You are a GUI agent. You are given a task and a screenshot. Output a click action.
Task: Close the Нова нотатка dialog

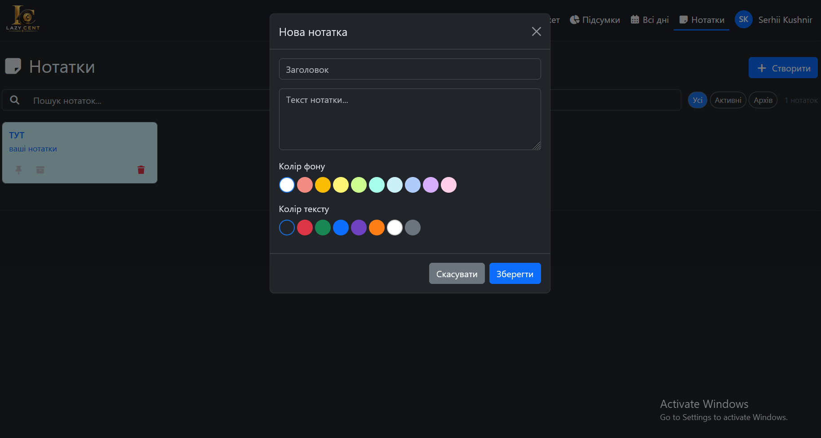[536, 31]
